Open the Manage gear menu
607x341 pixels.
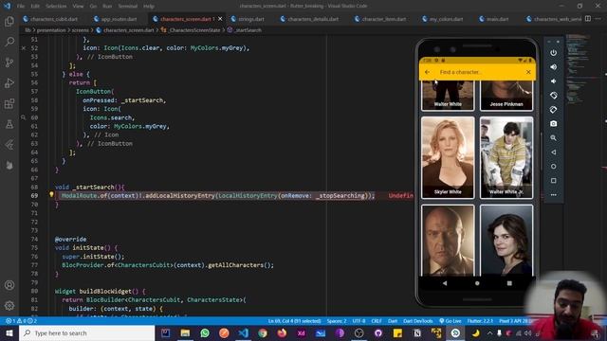(9, 305)
